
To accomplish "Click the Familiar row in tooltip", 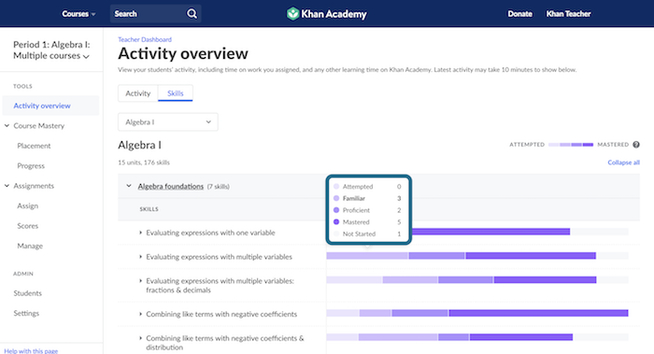I will 367,198.
